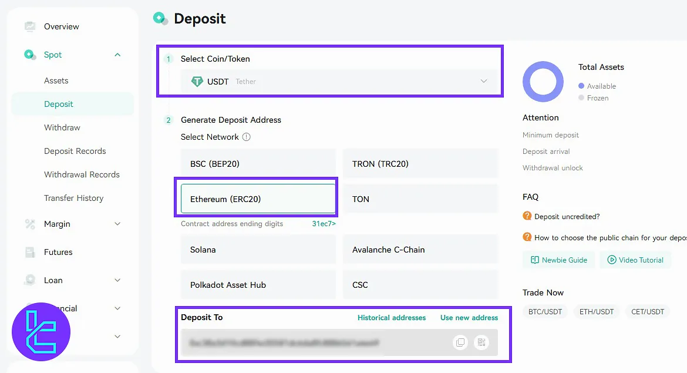This screenshot has height=373, width=687.
Task: Click the Deposit arrival text
Action: point(546,152)
